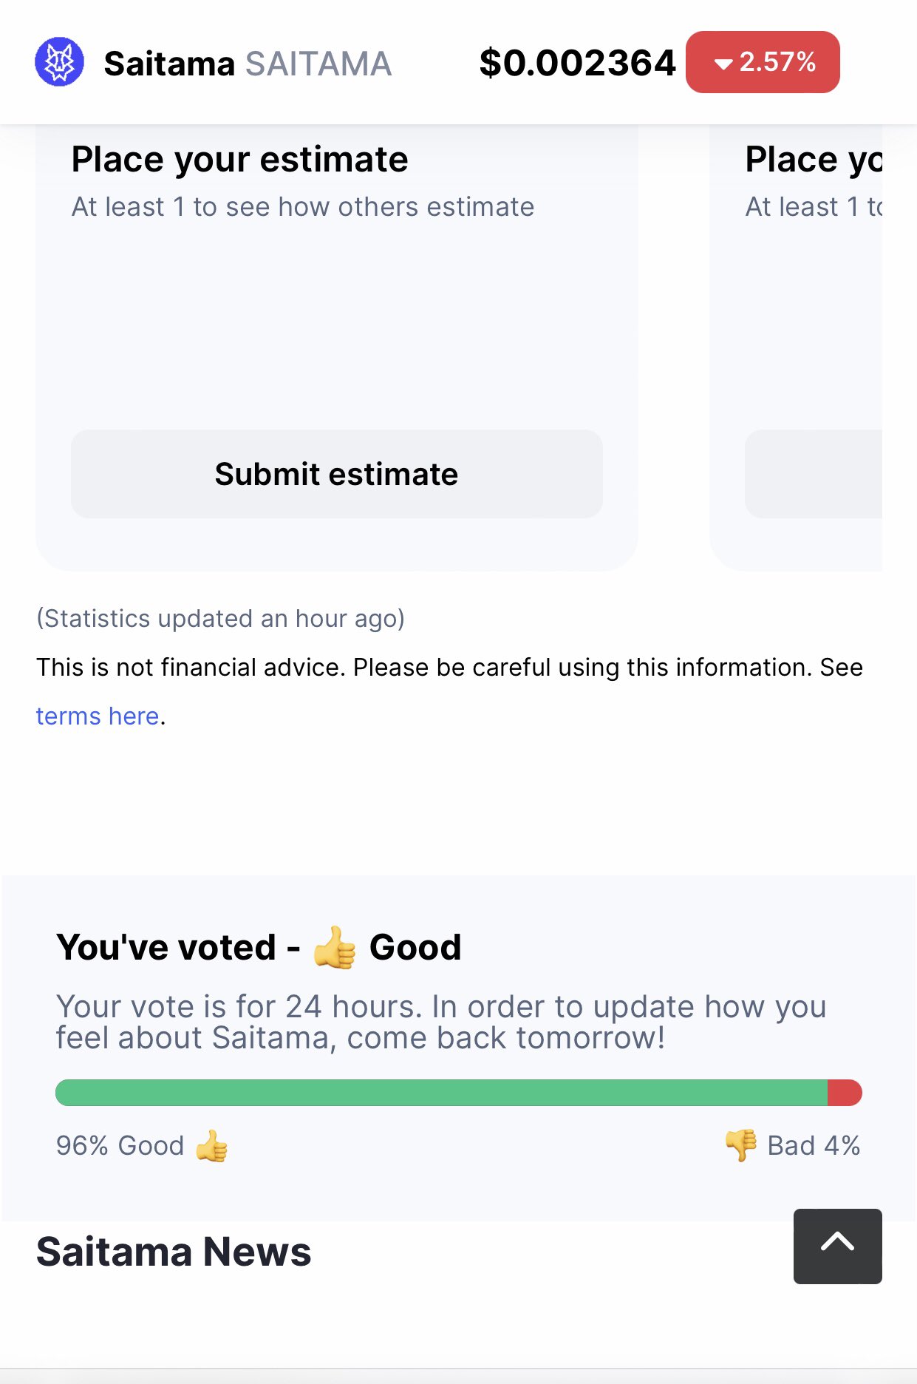Click the thumbs up emoji beside Good heading

tap(334, 947)
